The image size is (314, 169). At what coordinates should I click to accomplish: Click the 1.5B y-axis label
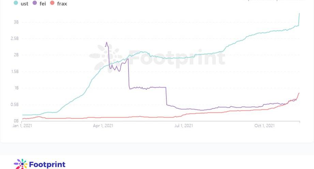tap(15, 72)
